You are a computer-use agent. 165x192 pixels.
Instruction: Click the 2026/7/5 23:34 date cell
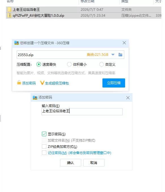[93, 16]
